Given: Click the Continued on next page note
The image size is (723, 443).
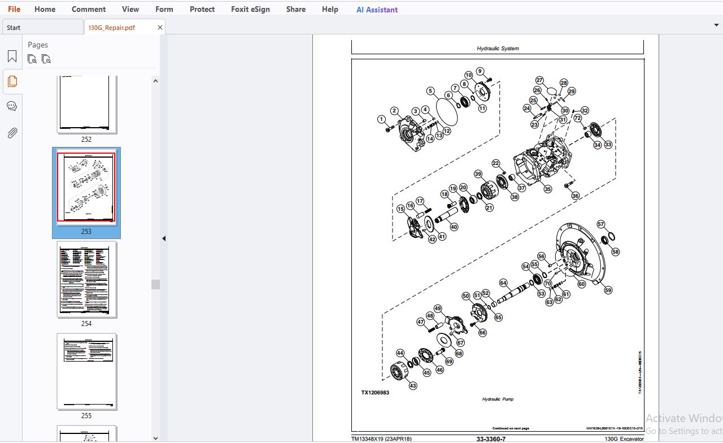Looking at the screenshot, I should [511, 428].
